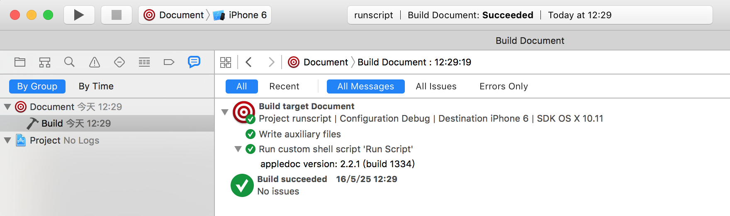Select the Write auxiliary files step
The height and width of the screenshot is (216, 730).
(x=300, y=134)
